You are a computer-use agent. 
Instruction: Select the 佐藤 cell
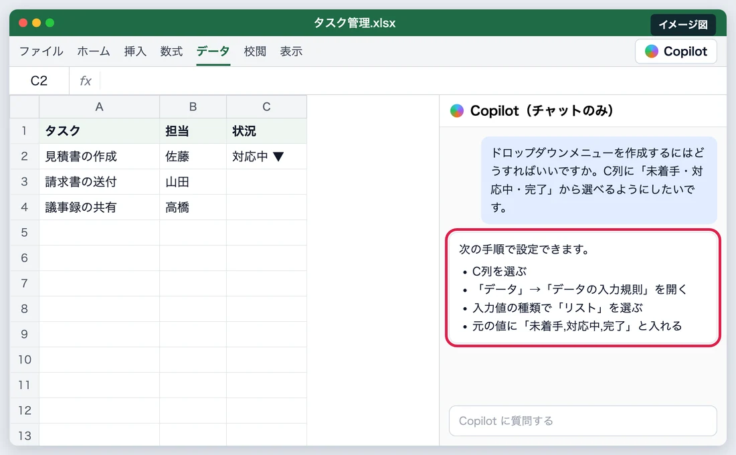[x=193, y=157]
